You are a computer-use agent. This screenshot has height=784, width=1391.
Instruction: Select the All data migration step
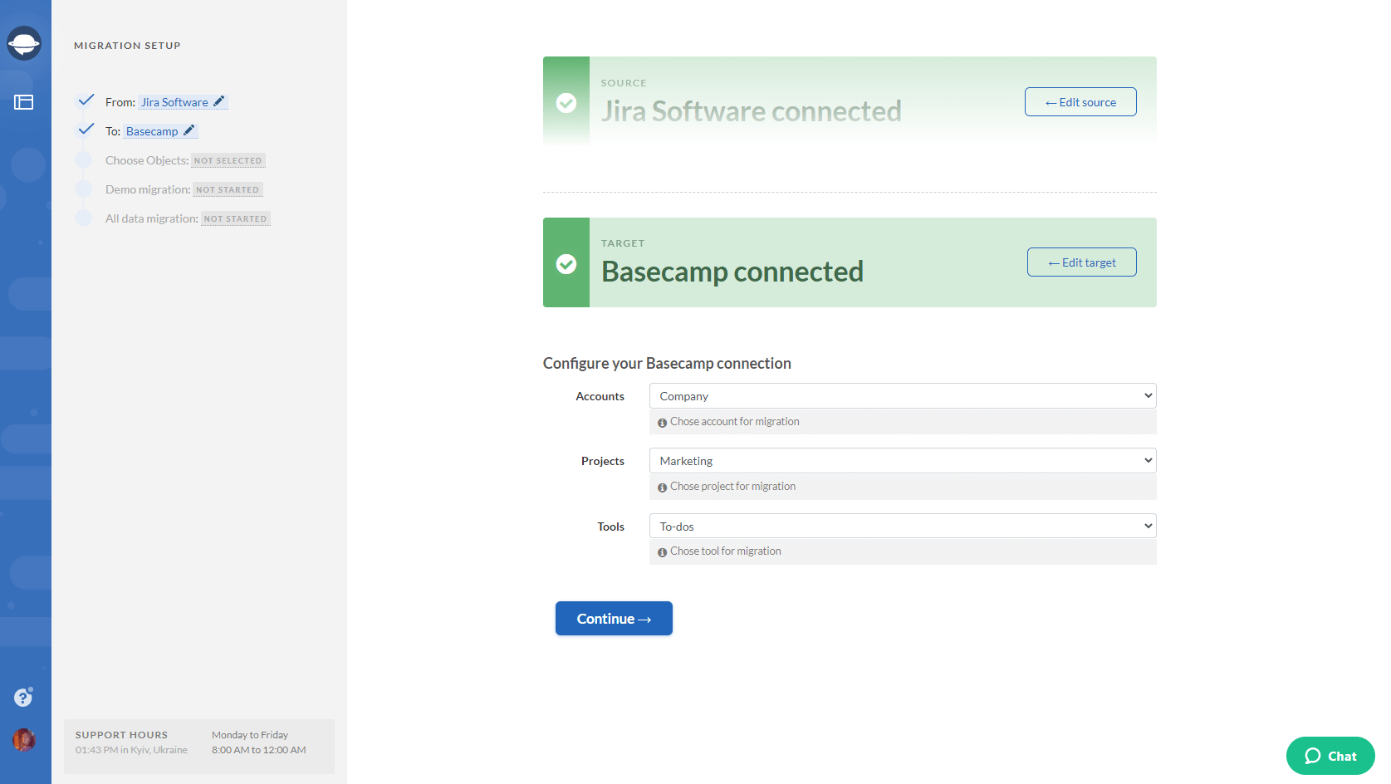click(152, 218)
